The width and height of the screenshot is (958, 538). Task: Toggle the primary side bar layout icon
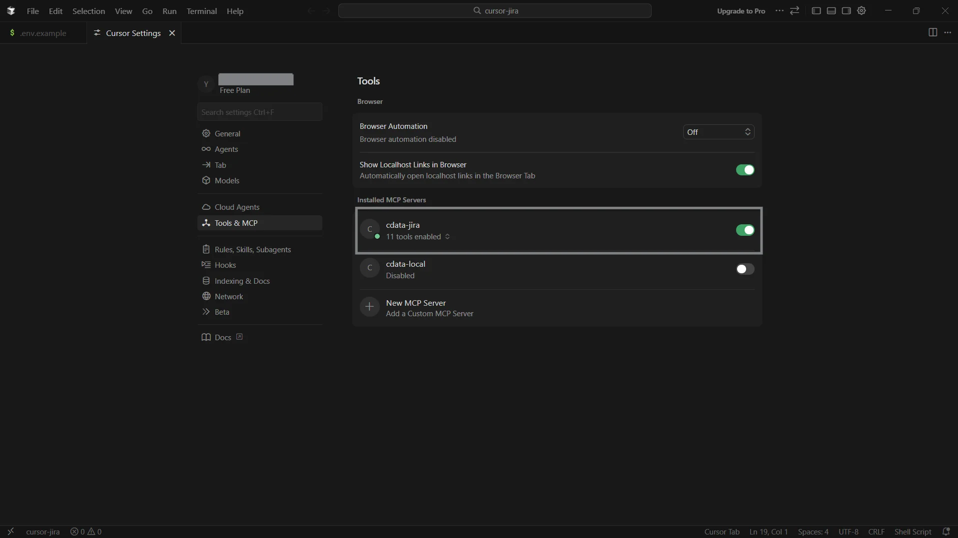tap(816, 11)
